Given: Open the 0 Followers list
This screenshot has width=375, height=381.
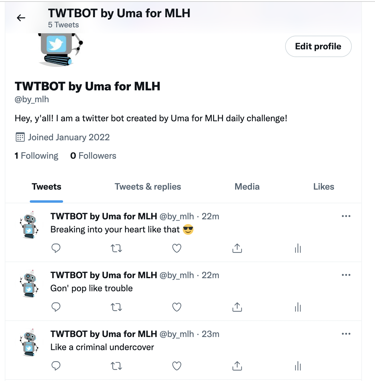Looking at the screenshot, I should pos(93,156).
